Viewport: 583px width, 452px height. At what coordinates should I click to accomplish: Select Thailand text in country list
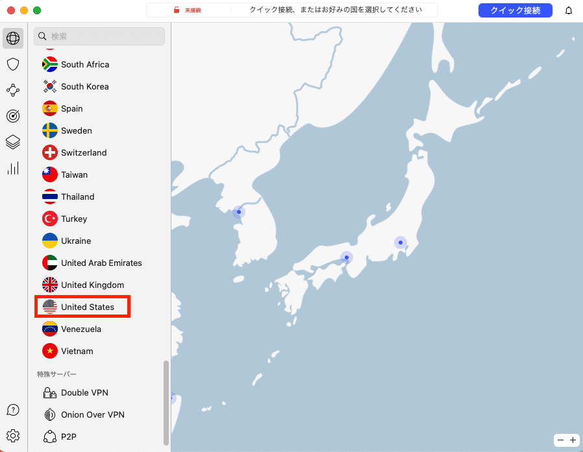click(78, 196)
